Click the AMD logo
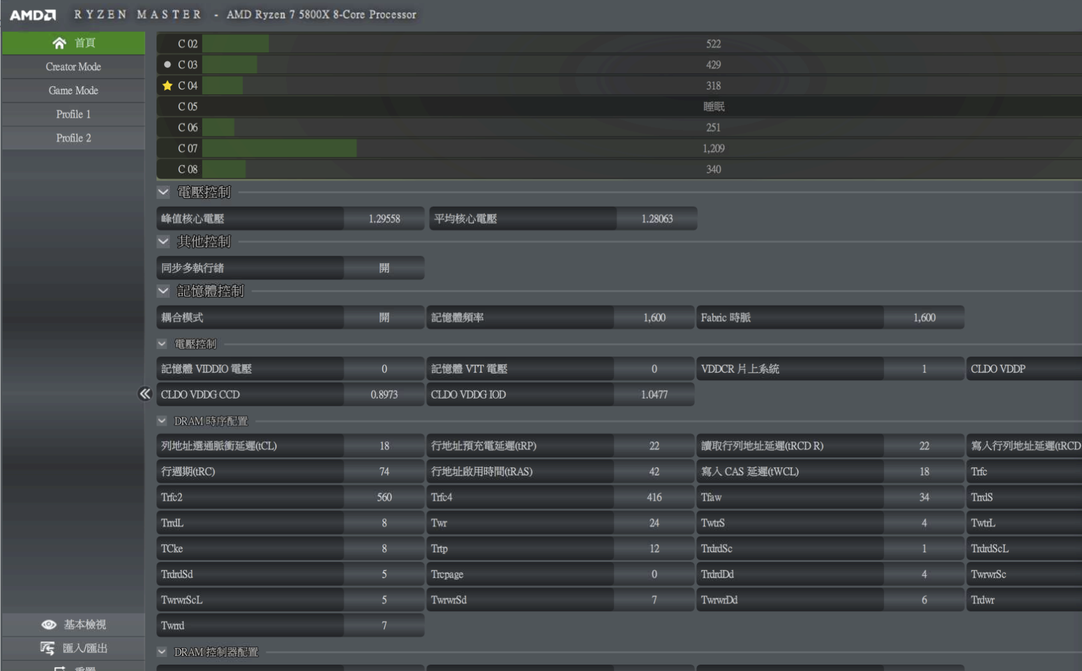 (33, 15)
